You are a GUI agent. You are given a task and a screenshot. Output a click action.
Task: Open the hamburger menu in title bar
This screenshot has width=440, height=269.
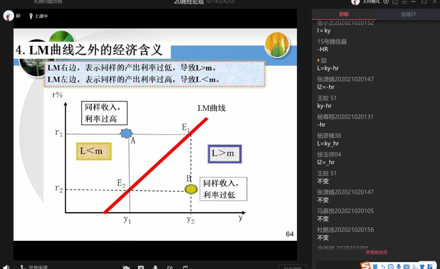[x=404, y=1]
